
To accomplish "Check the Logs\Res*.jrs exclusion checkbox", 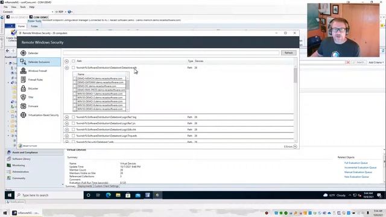I will 74,123.
